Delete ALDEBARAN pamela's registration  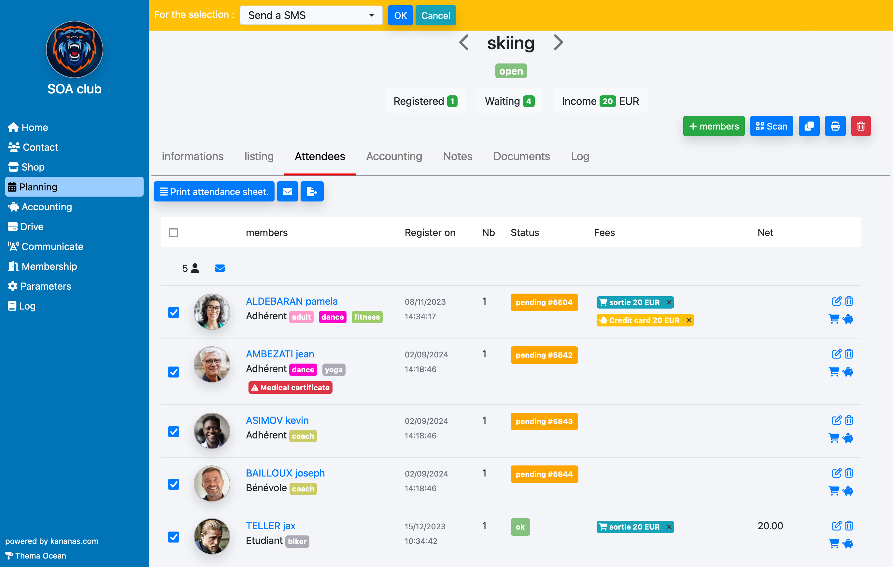click(849, 301)
